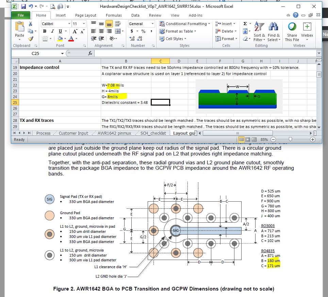
Task: Open the Name Box dropdown arrow
Action: tap(62, 53)
